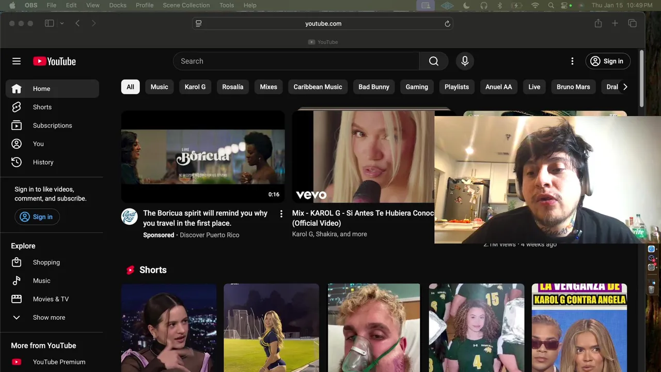Click the Boricua spirit ad title

(x=205, y=218)
